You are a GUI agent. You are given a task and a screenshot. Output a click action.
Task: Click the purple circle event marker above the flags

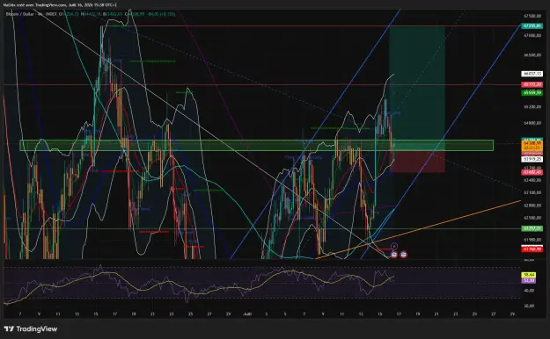pos(394,246)
